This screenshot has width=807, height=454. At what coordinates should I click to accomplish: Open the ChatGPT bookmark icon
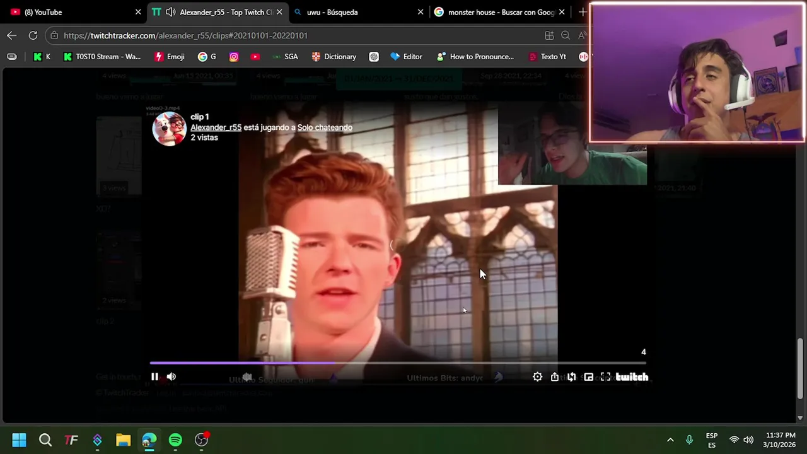[374, 57]
